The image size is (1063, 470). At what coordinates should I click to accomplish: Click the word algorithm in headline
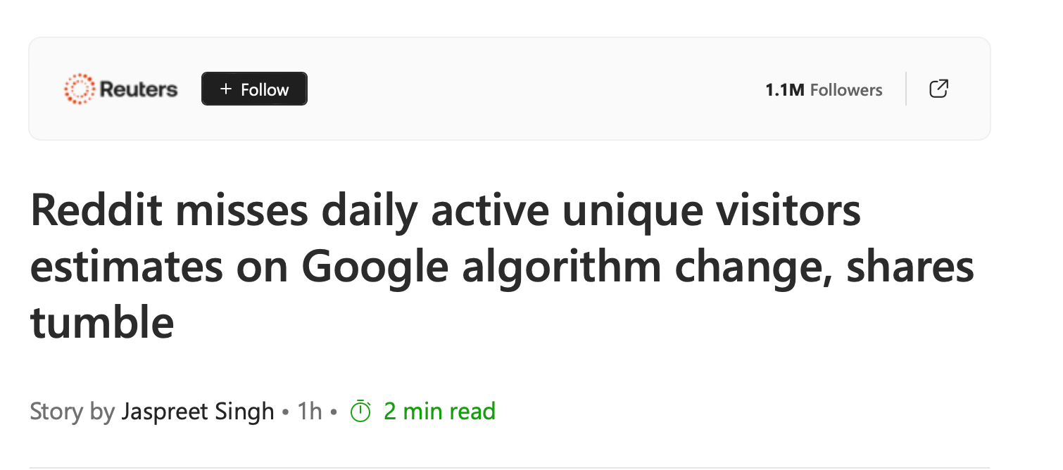[560, 267]
